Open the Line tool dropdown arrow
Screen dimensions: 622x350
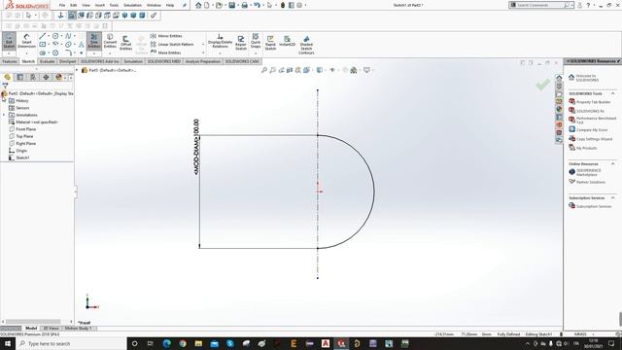[49, 36]
